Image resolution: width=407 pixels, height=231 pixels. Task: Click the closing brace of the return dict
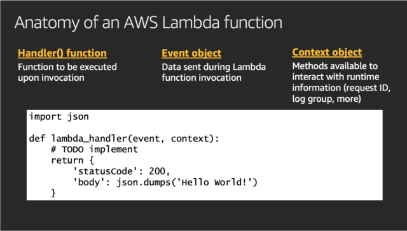(53, 193)
